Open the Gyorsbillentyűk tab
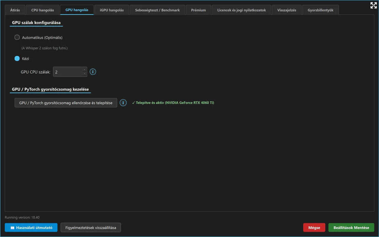 tap(321, 10)
